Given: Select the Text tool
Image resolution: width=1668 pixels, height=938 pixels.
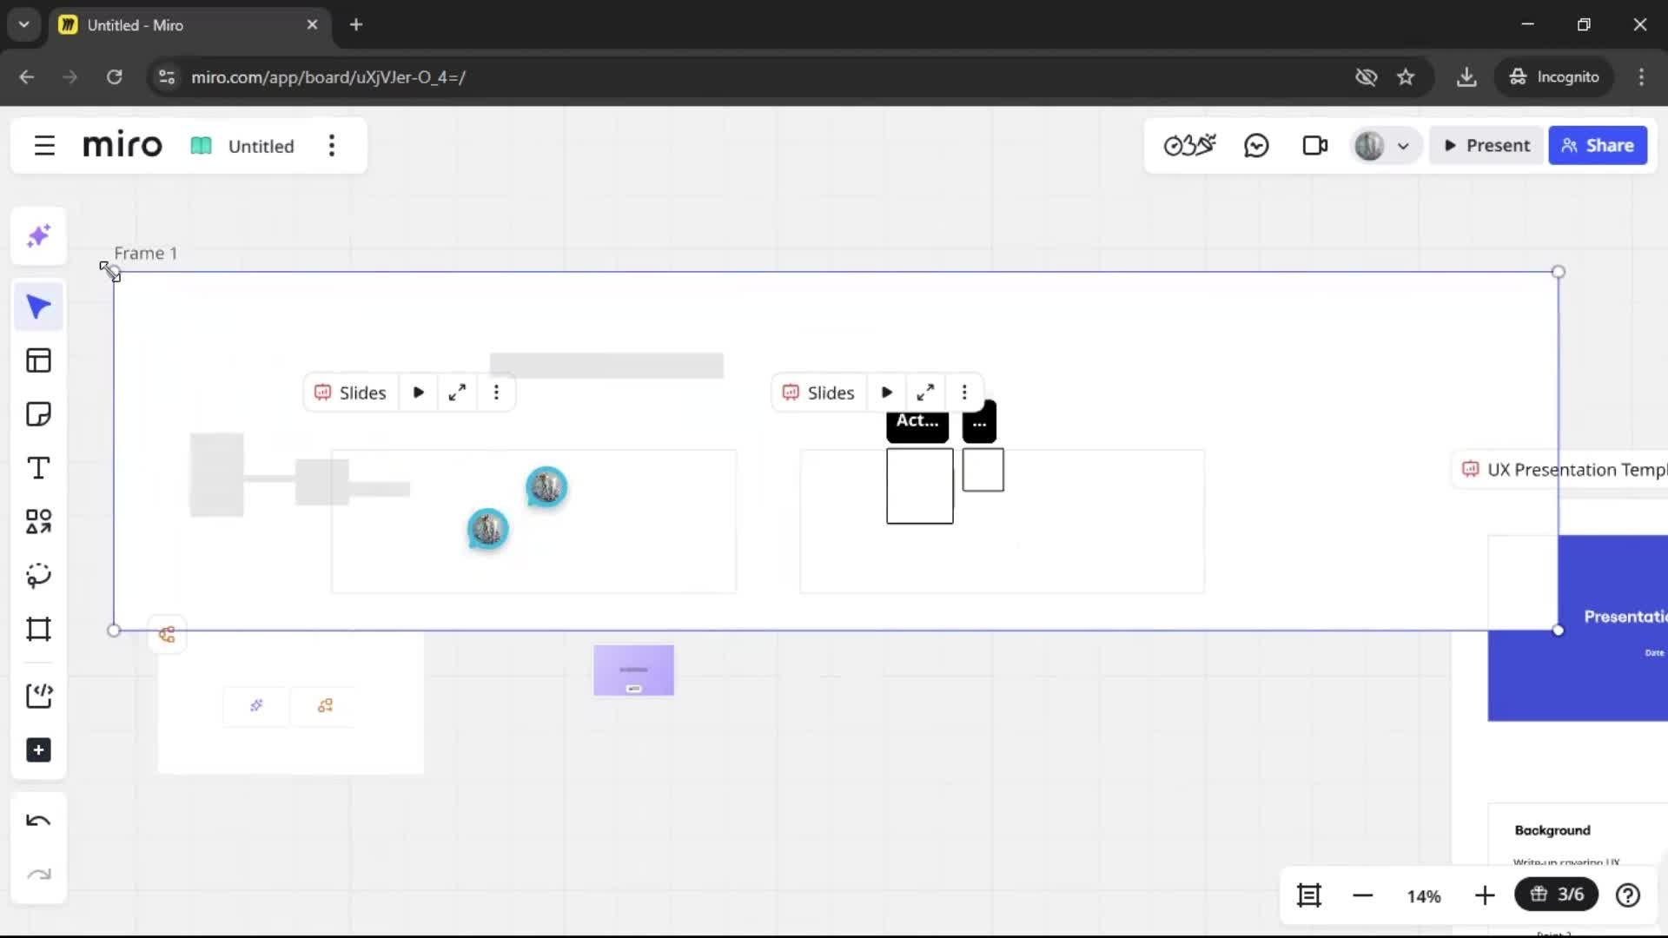Looking at the screenshot, I should click(38, 468).
